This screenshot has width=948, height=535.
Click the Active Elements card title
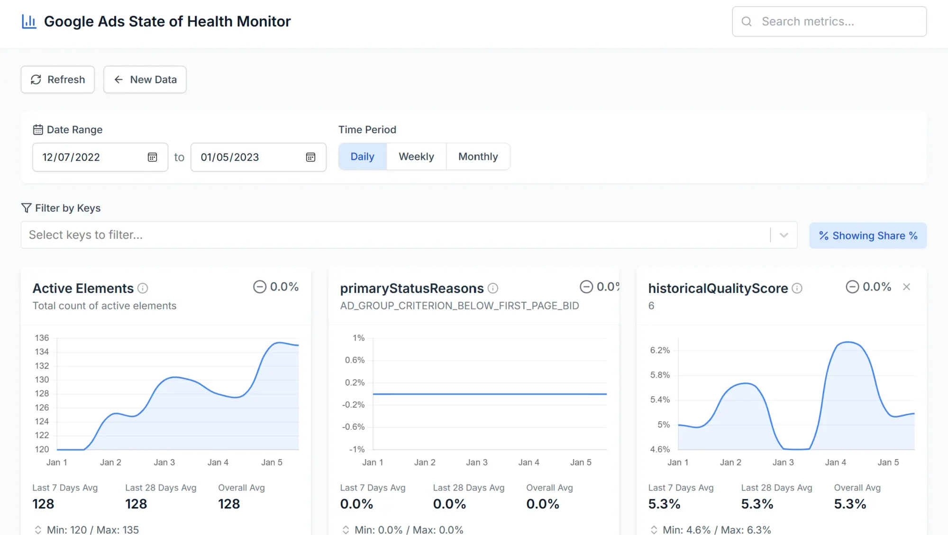coord(83,288)
